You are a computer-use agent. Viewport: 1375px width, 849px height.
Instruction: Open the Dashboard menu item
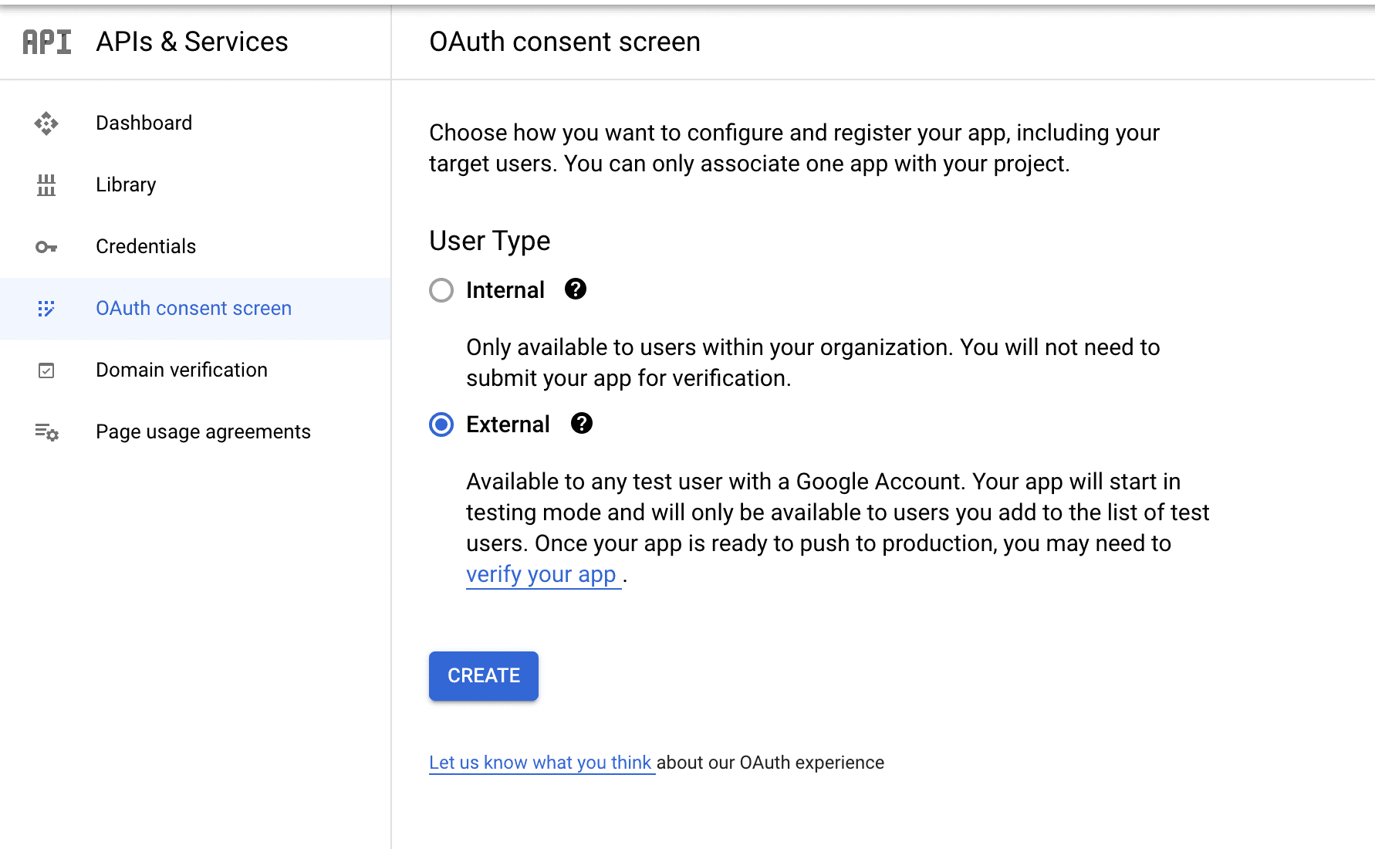(x=195, y=123)
